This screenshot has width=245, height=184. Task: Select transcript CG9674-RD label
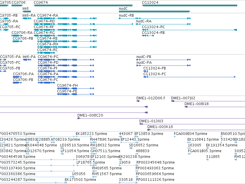coord(44,21)
